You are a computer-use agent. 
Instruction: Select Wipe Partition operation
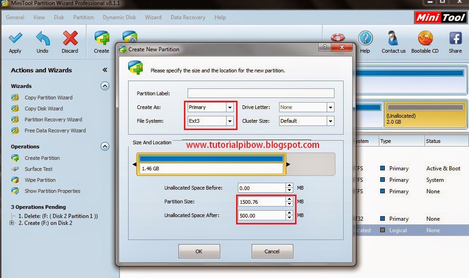40,180
